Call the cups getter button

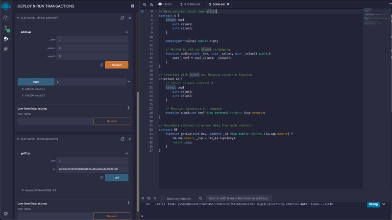36,82
